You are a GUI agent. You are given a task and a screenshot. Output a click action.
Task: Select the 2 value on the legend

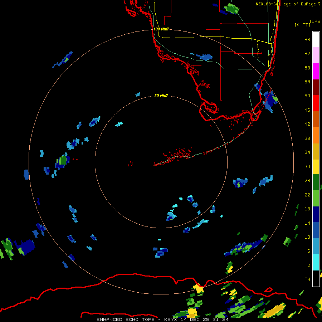tap(309, 265)
